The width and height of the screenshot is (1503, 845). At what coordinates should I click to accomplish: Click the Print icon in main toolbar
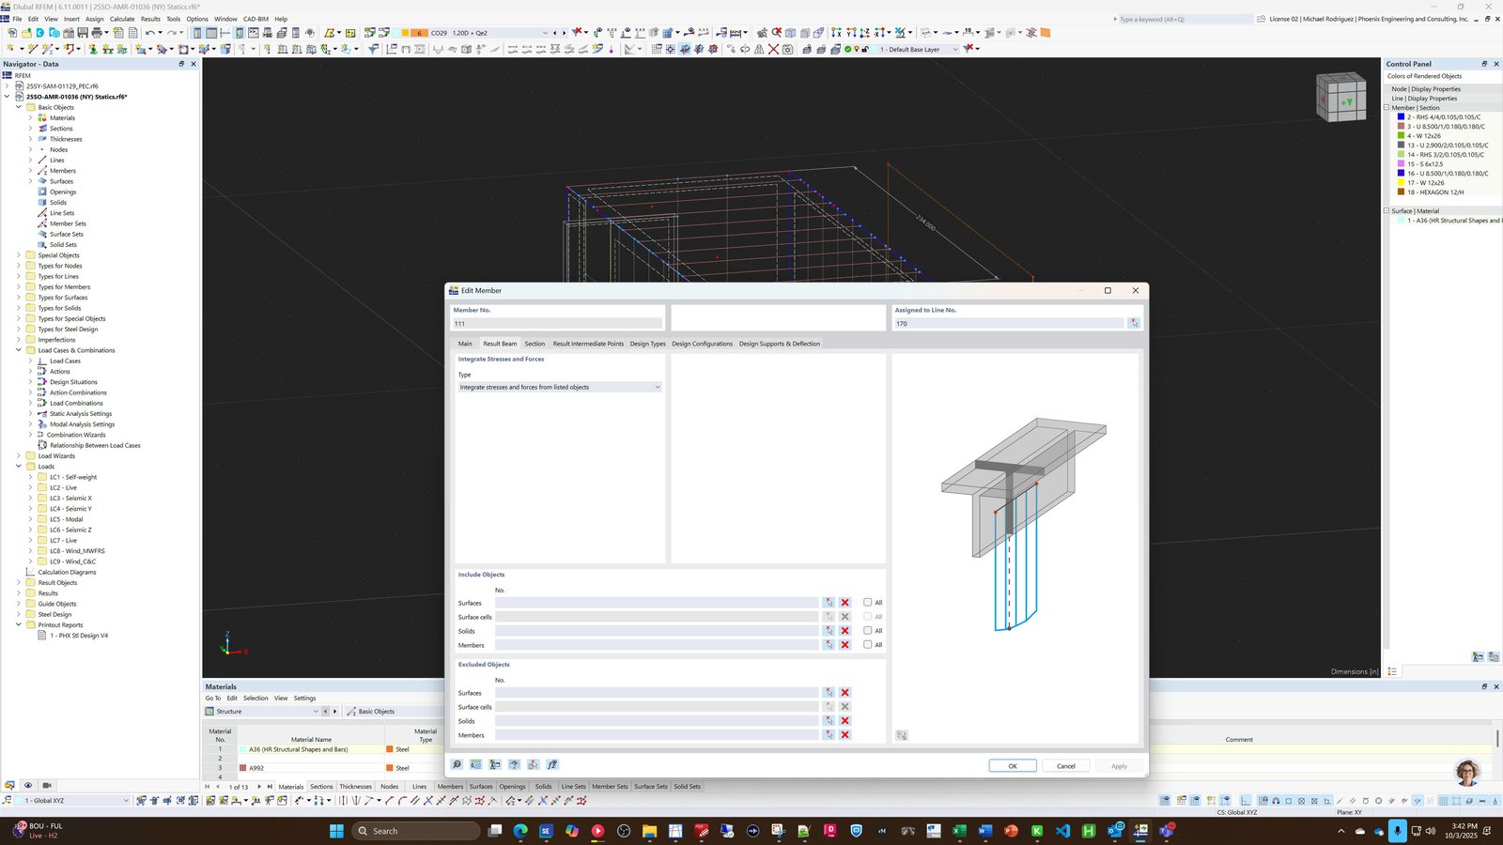pyautogui.click(x=97, y=33)
